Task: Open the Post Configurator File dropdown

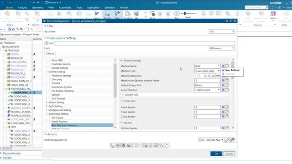Action: click(211, 140)
